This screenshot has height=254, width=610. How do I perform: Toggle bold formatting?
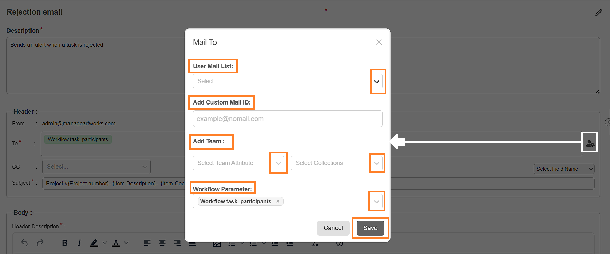(65, 243)
